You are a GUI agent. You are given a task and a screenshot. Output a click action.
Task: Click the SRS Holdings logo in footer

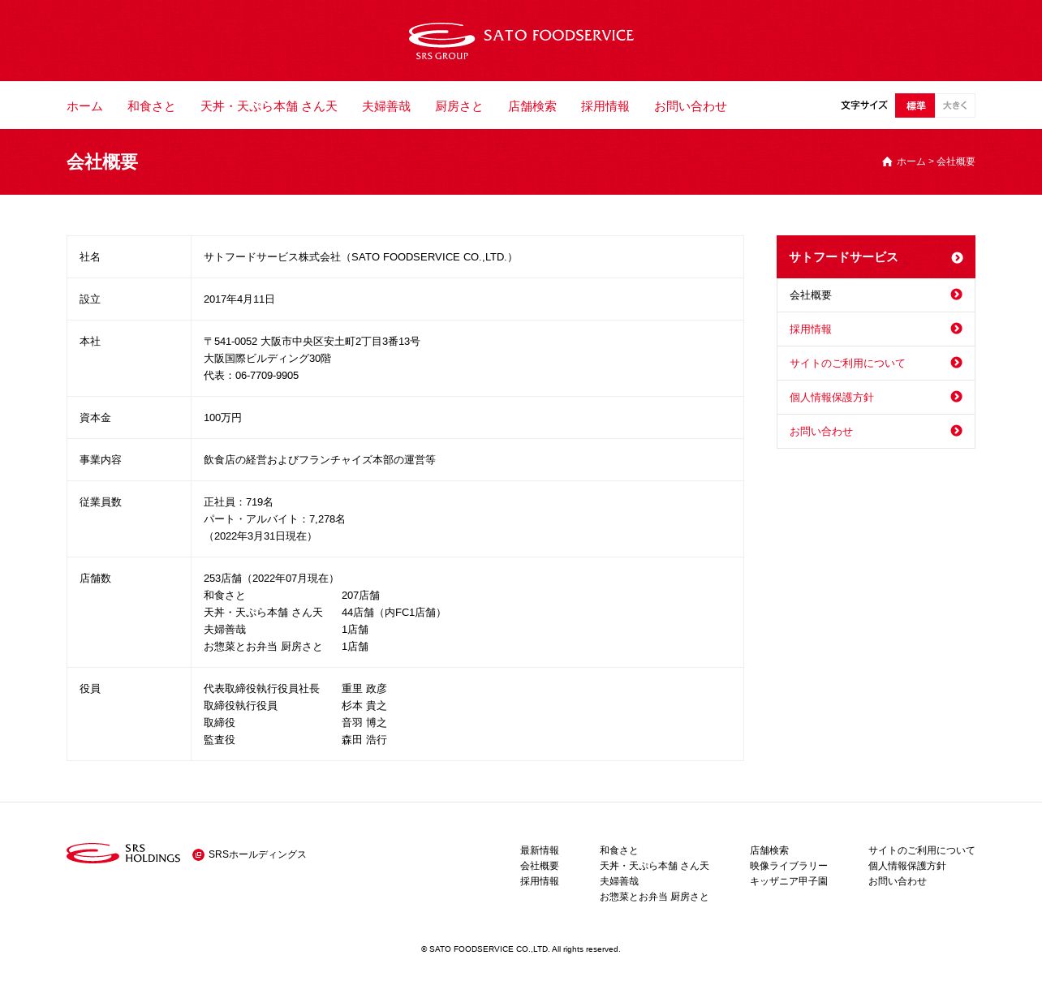pyautogui.click(x=123, y=853)
